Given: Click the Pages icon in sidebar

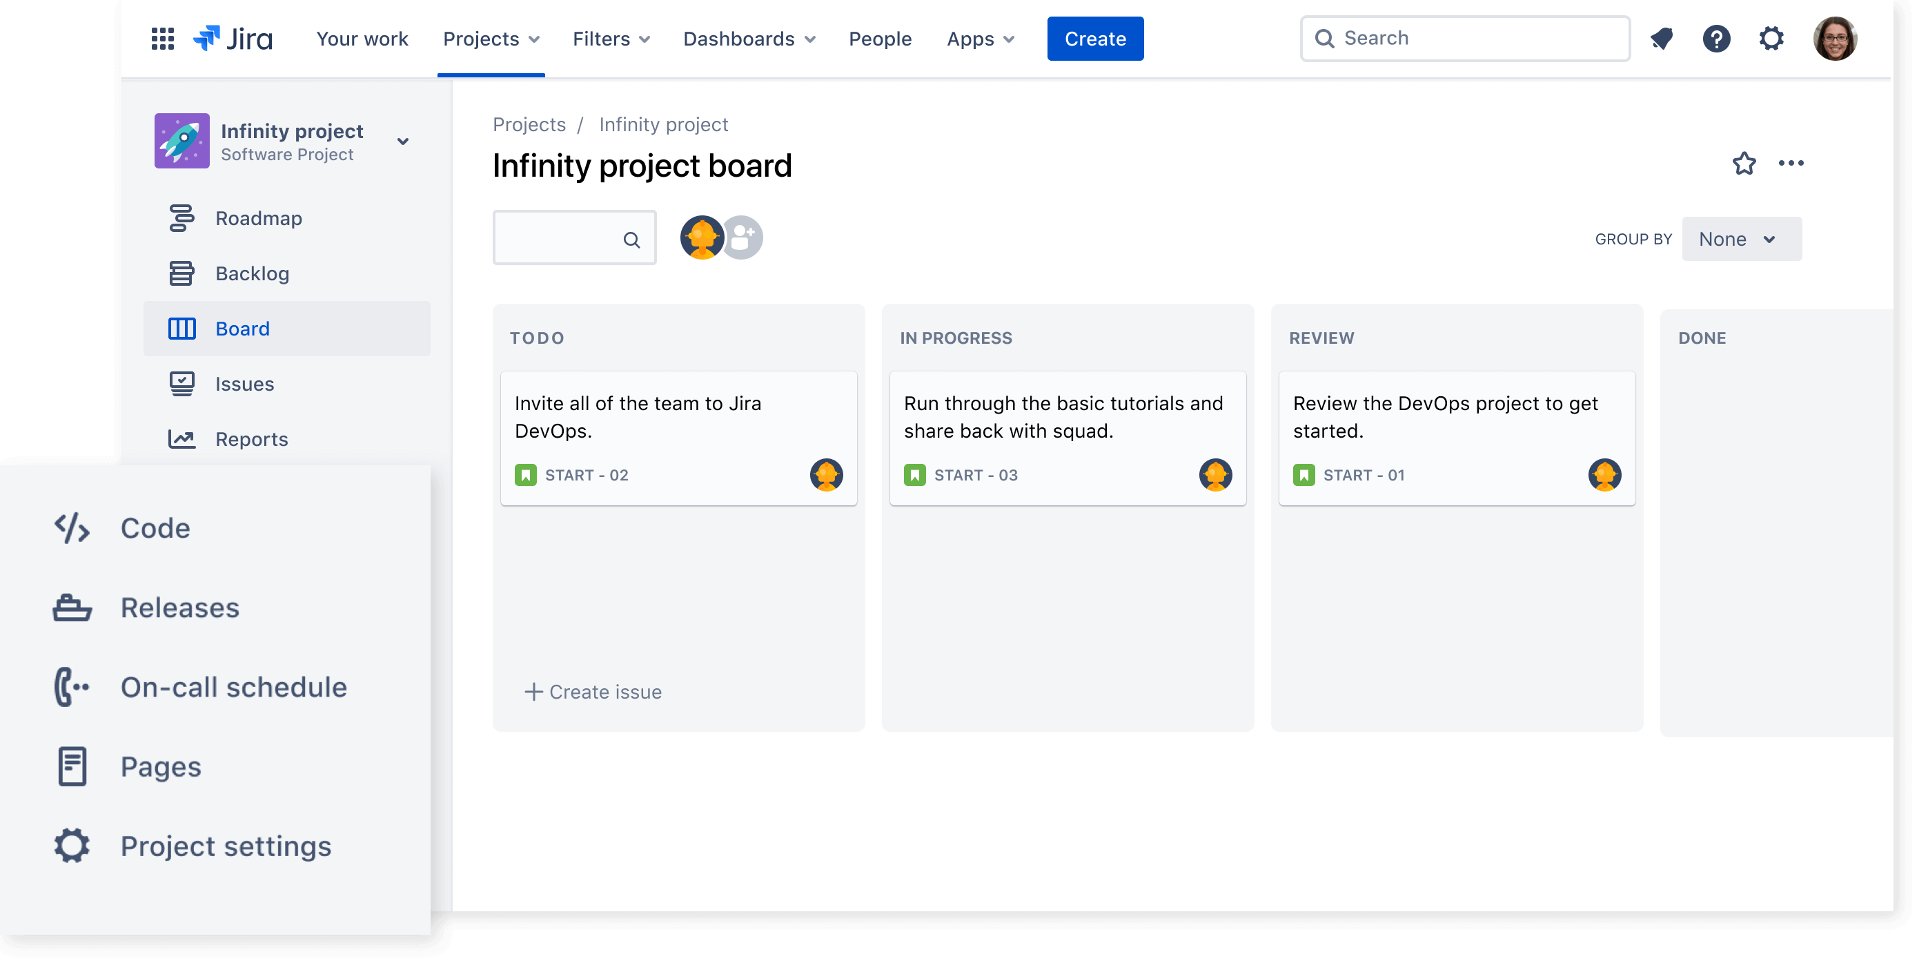Looking at the screenshot, I should [72, 766].
